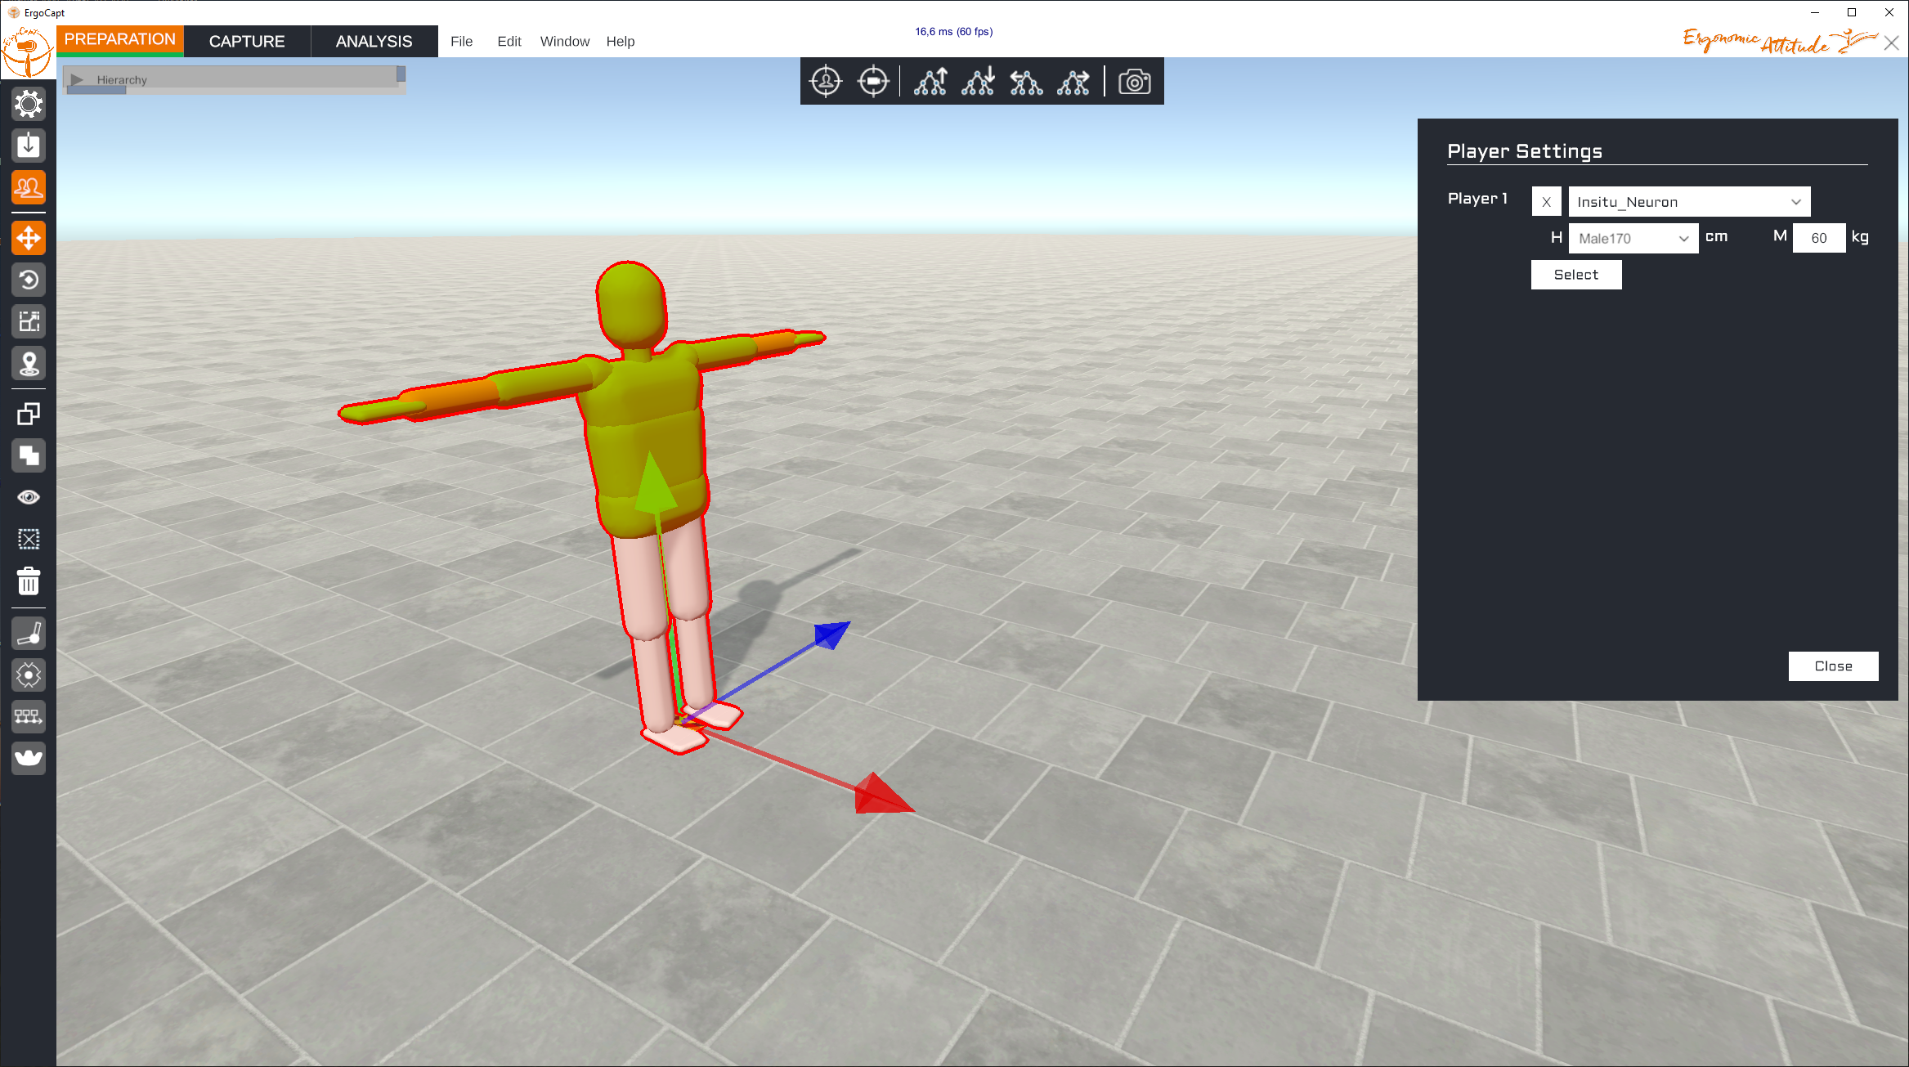Switch to the CAPTURE tab
The height and width of the screenshot is (1067, 1909).
coord(247,41)
